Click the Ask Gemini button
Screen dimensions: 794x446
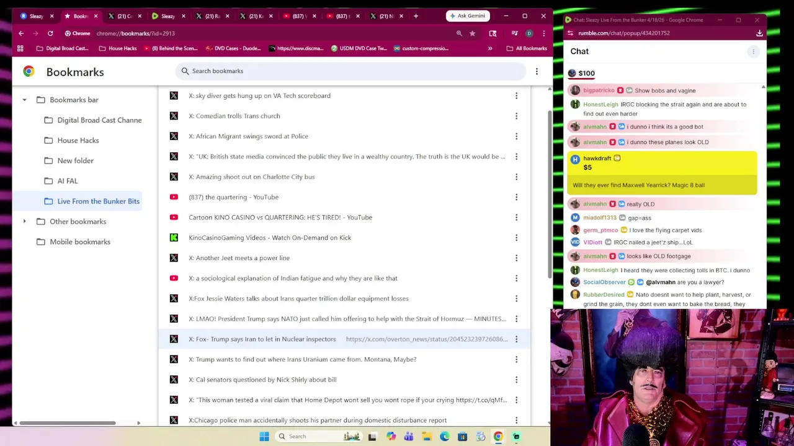point(468,16)
